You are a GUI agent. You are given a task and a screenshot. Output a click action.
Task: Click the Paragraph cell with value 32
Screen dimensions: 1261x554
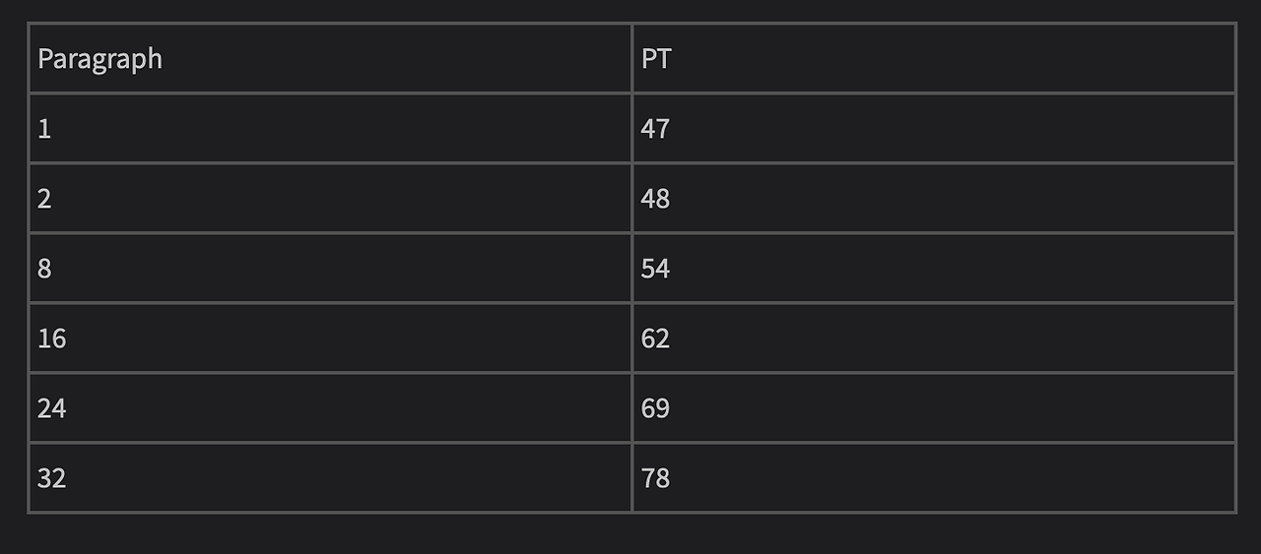[x=330, y=477]
